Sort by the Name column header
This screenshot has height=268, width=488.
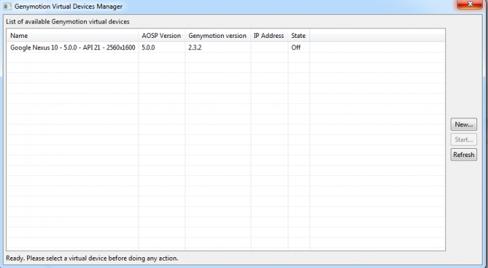tap(73, 36)
